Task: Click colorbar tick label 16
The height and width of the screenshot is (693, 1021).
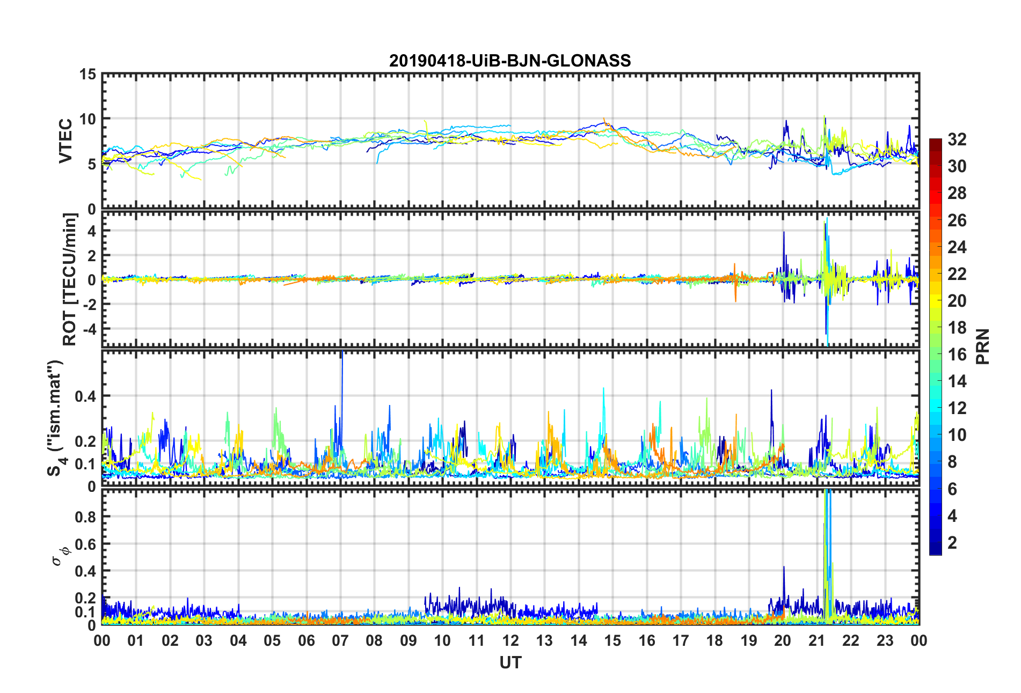Action: (x=957, y=355)
